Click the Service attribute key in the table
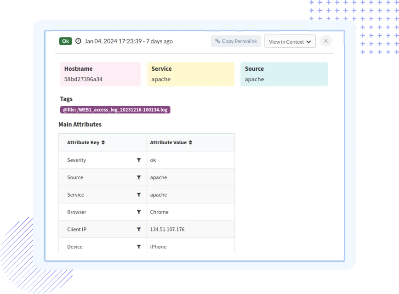Screen dimensions: 399x294 pos(75,195)
